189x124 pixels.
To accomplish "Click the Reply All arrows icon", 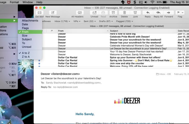I will click(x=158, y=13).
